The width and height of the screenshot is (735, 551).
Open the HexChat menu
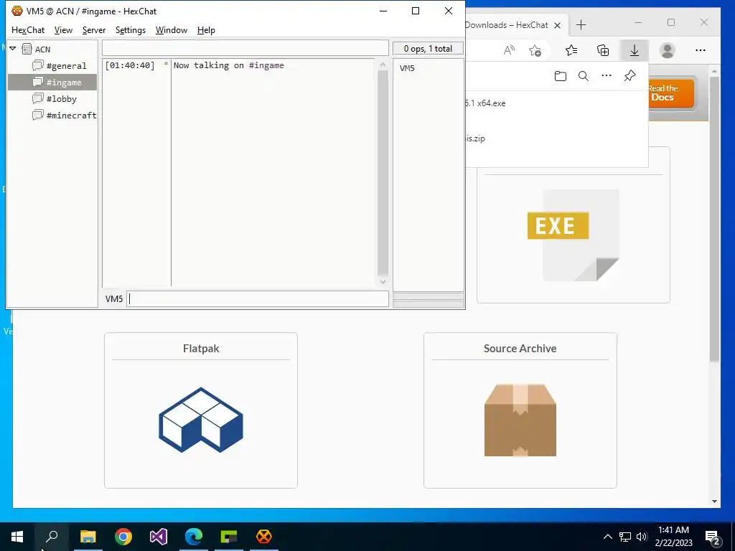[28, 30]
